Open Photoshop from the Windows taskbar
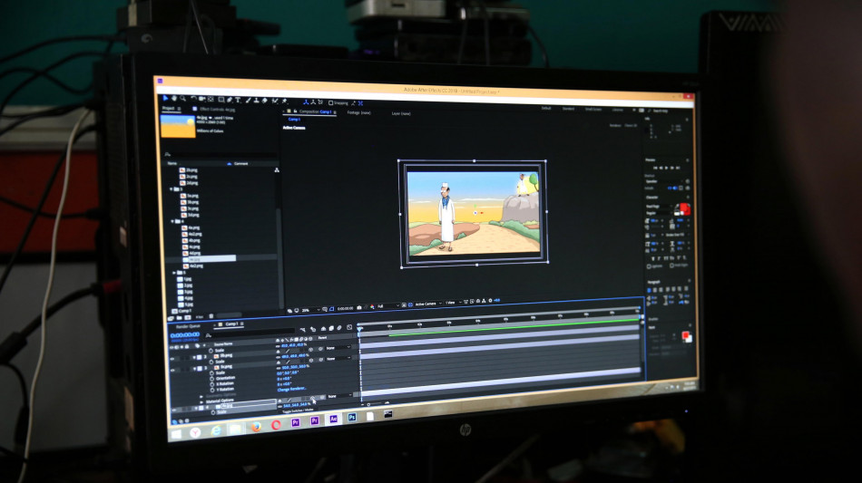 tap(352, 417)
